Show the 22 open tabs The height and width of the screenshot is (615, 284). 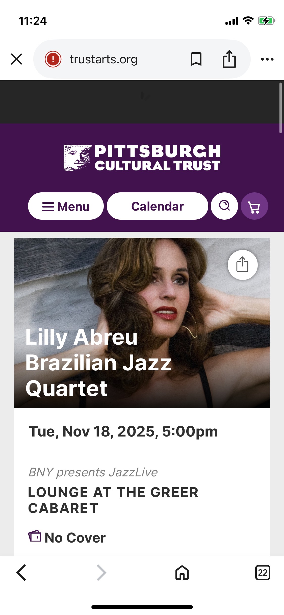pyautogui.click(x=263, y=573)
